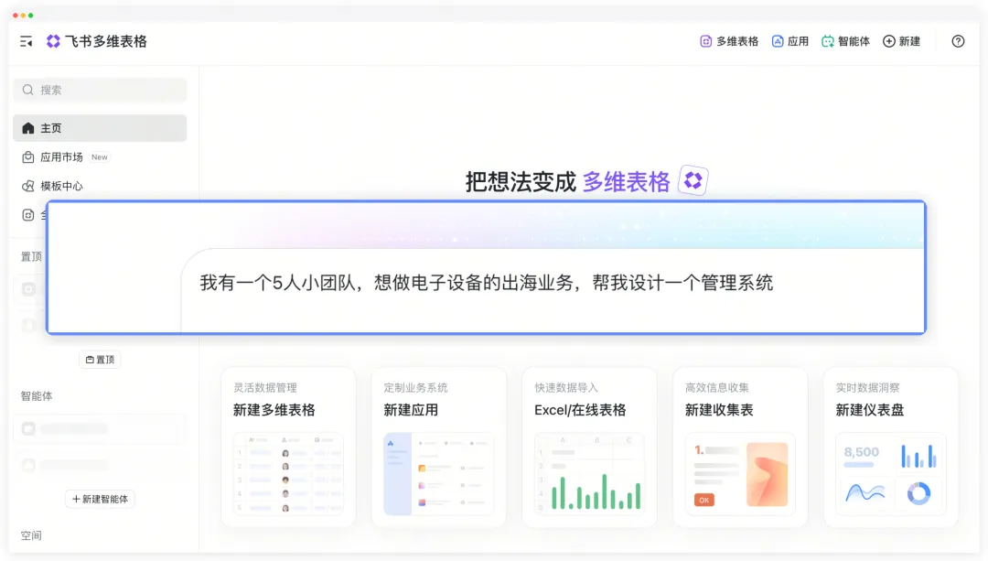Click the New badge next to 应用市场
Image resolution: width=988 pixels, height=561 pixels.
(x=100, y=157)
